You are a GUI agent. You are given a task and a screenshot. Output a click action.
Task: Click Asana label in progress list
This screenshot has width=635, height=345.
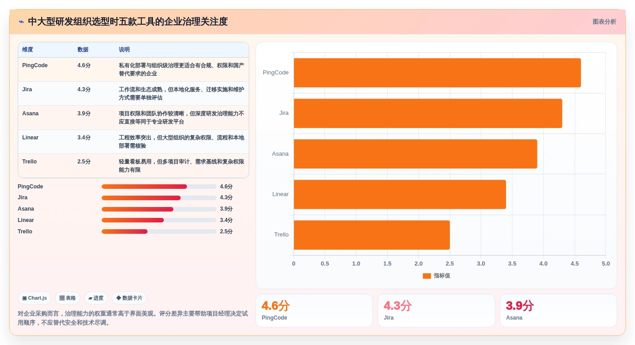(26, 209)
